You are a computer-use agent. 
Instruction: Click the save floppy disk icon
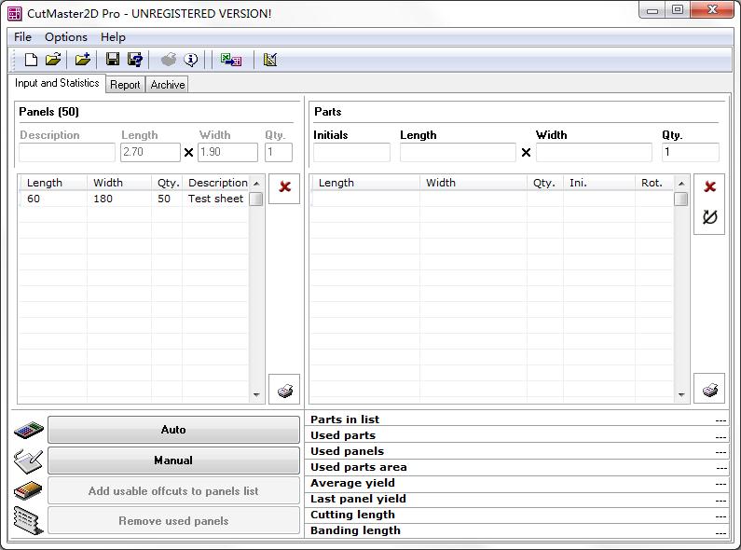click(113, 60)
